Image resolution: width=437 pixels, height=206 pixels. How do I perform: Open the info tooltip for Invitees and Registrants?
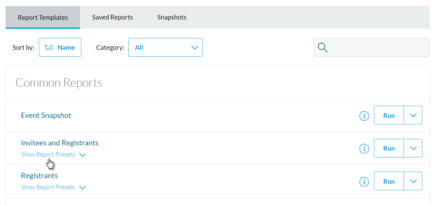pos(364,148)
